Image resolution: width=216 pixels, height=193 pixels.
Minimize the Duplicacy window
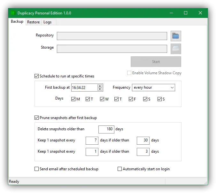click(171, 13)
